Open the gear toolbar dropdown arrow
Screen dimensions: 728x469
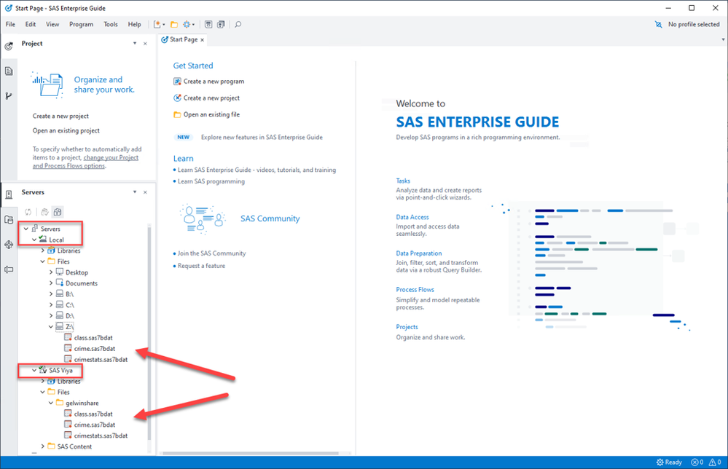pyautogui.click(x=193, y=25)
